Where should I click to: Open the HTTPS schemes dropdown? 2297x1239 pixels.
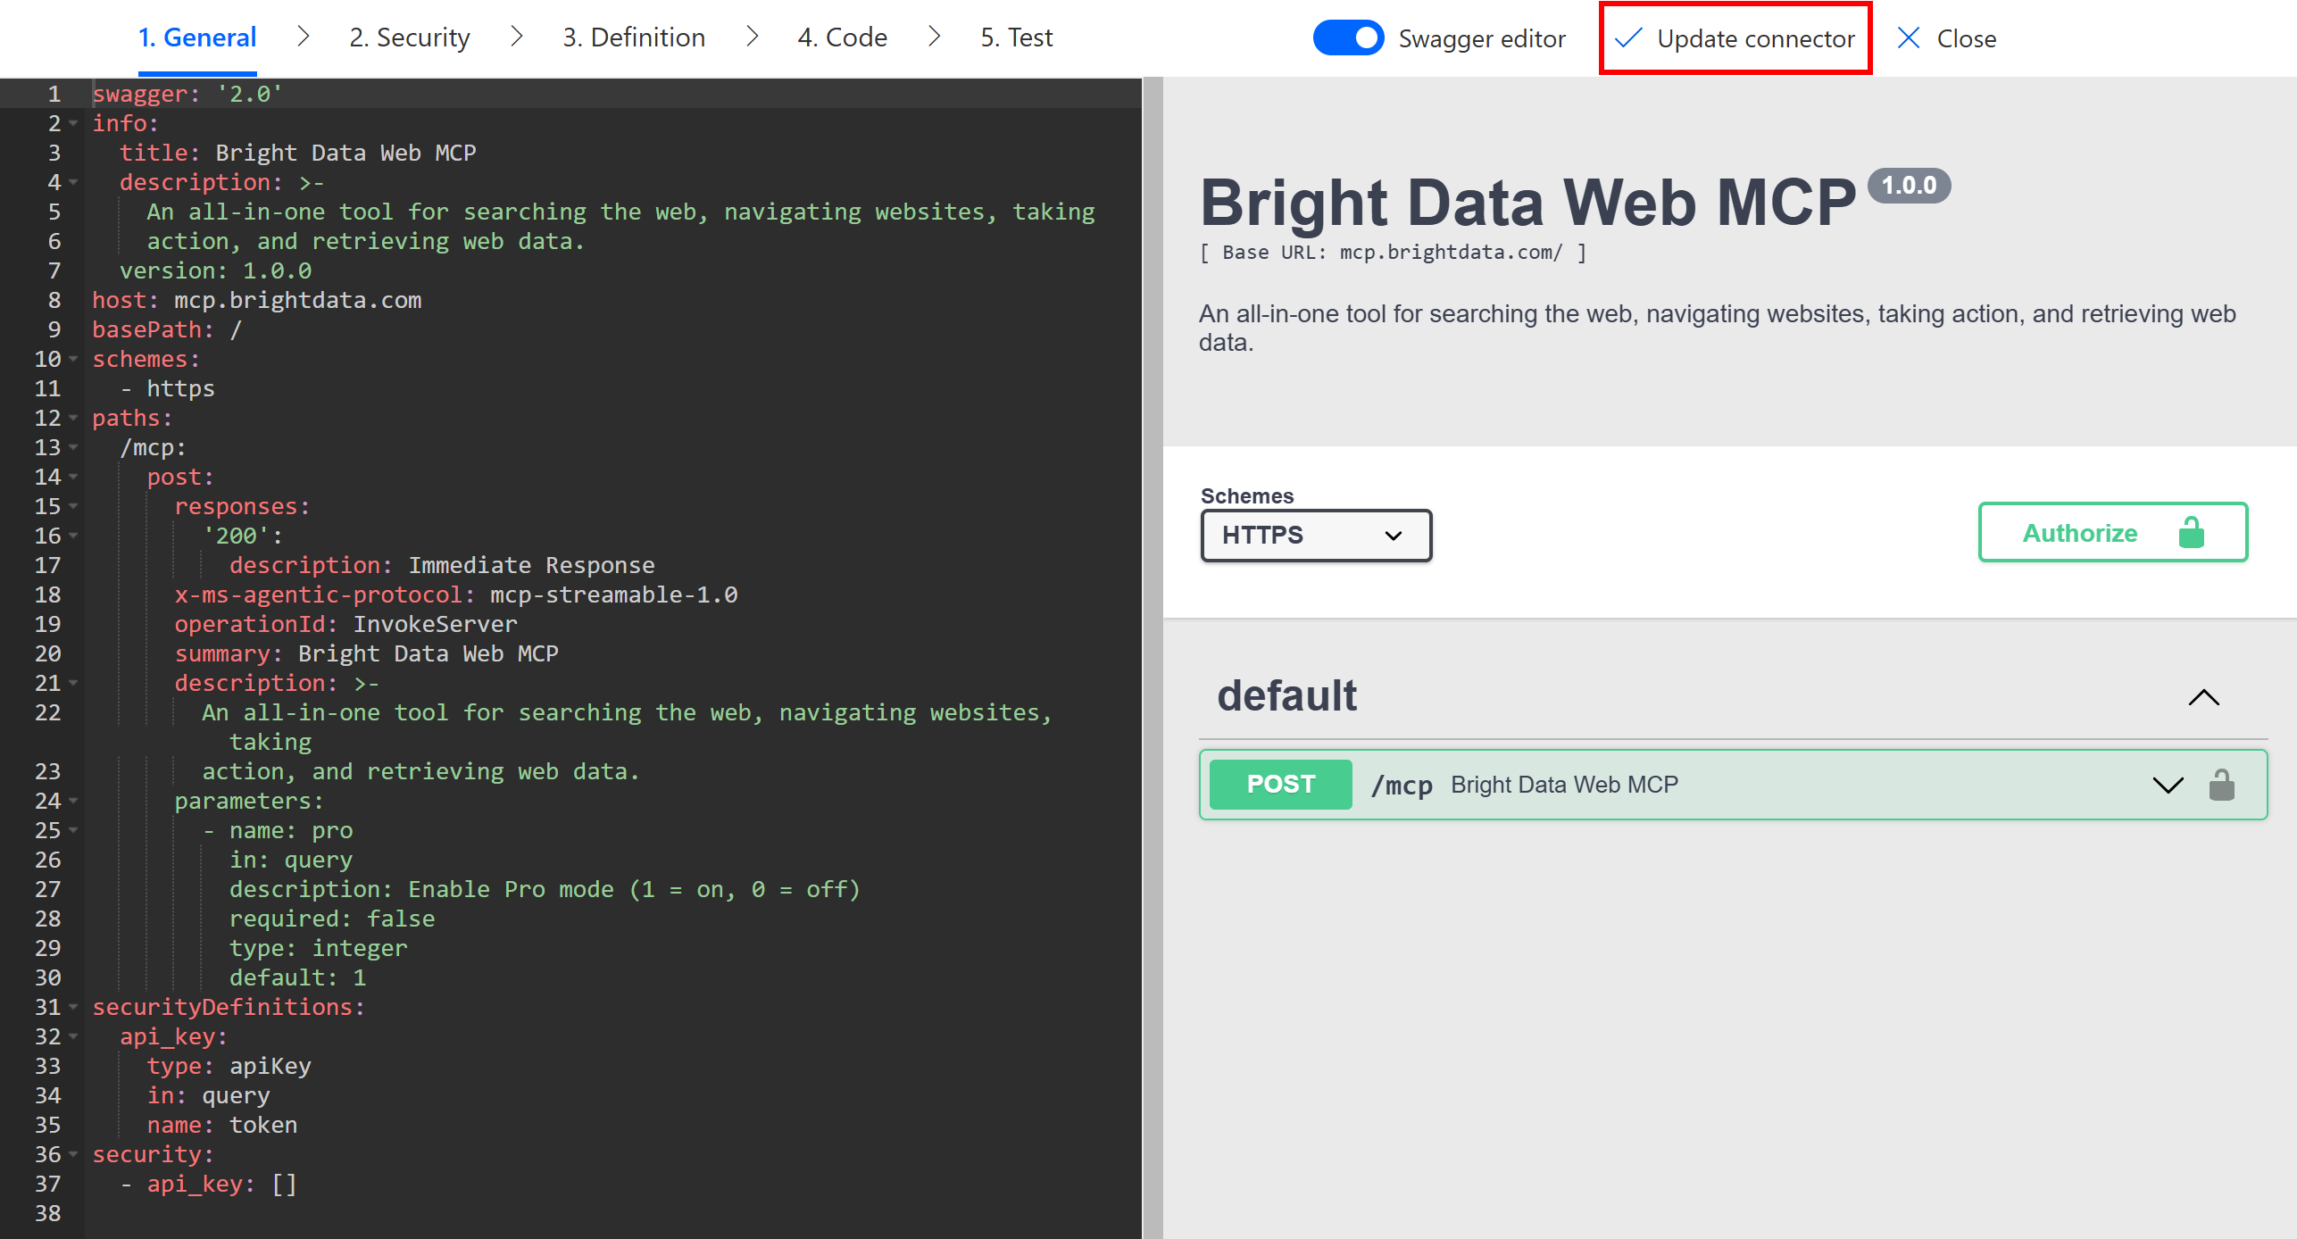tap(1316, 536)
